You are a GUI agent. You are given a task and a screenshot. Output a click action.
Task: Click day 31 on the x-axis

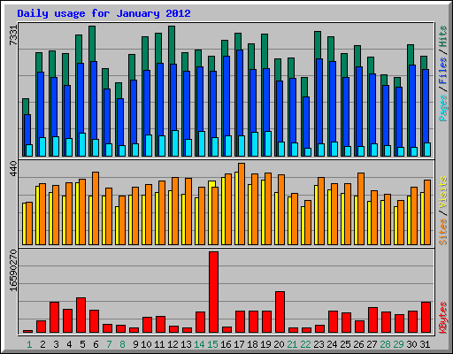[x=425, y=344]
